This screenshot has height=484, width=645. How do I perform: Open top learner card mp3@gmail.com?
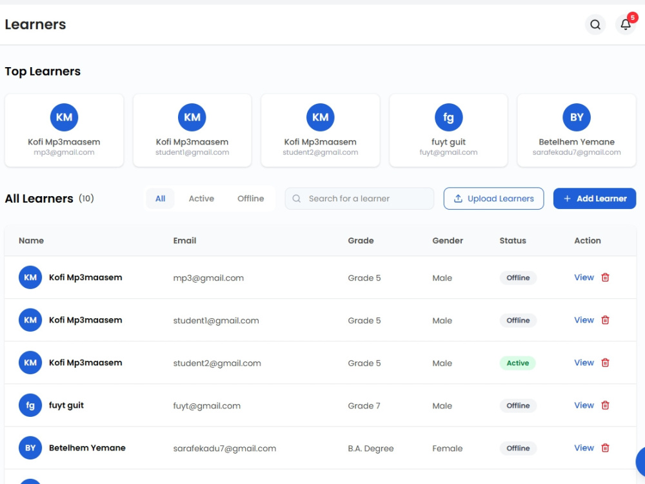tap(64, 130)
